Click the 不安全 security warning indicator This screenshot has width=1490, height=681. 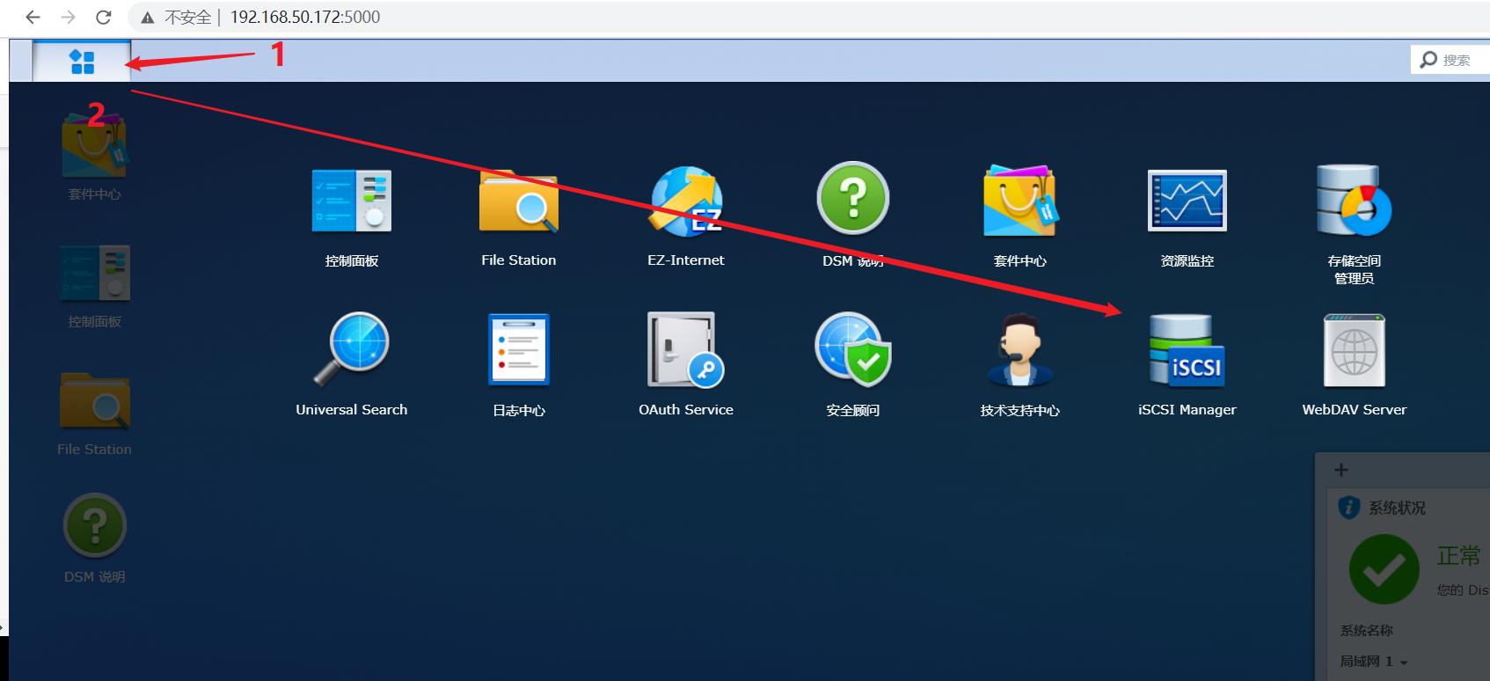[x=175, y=17]
